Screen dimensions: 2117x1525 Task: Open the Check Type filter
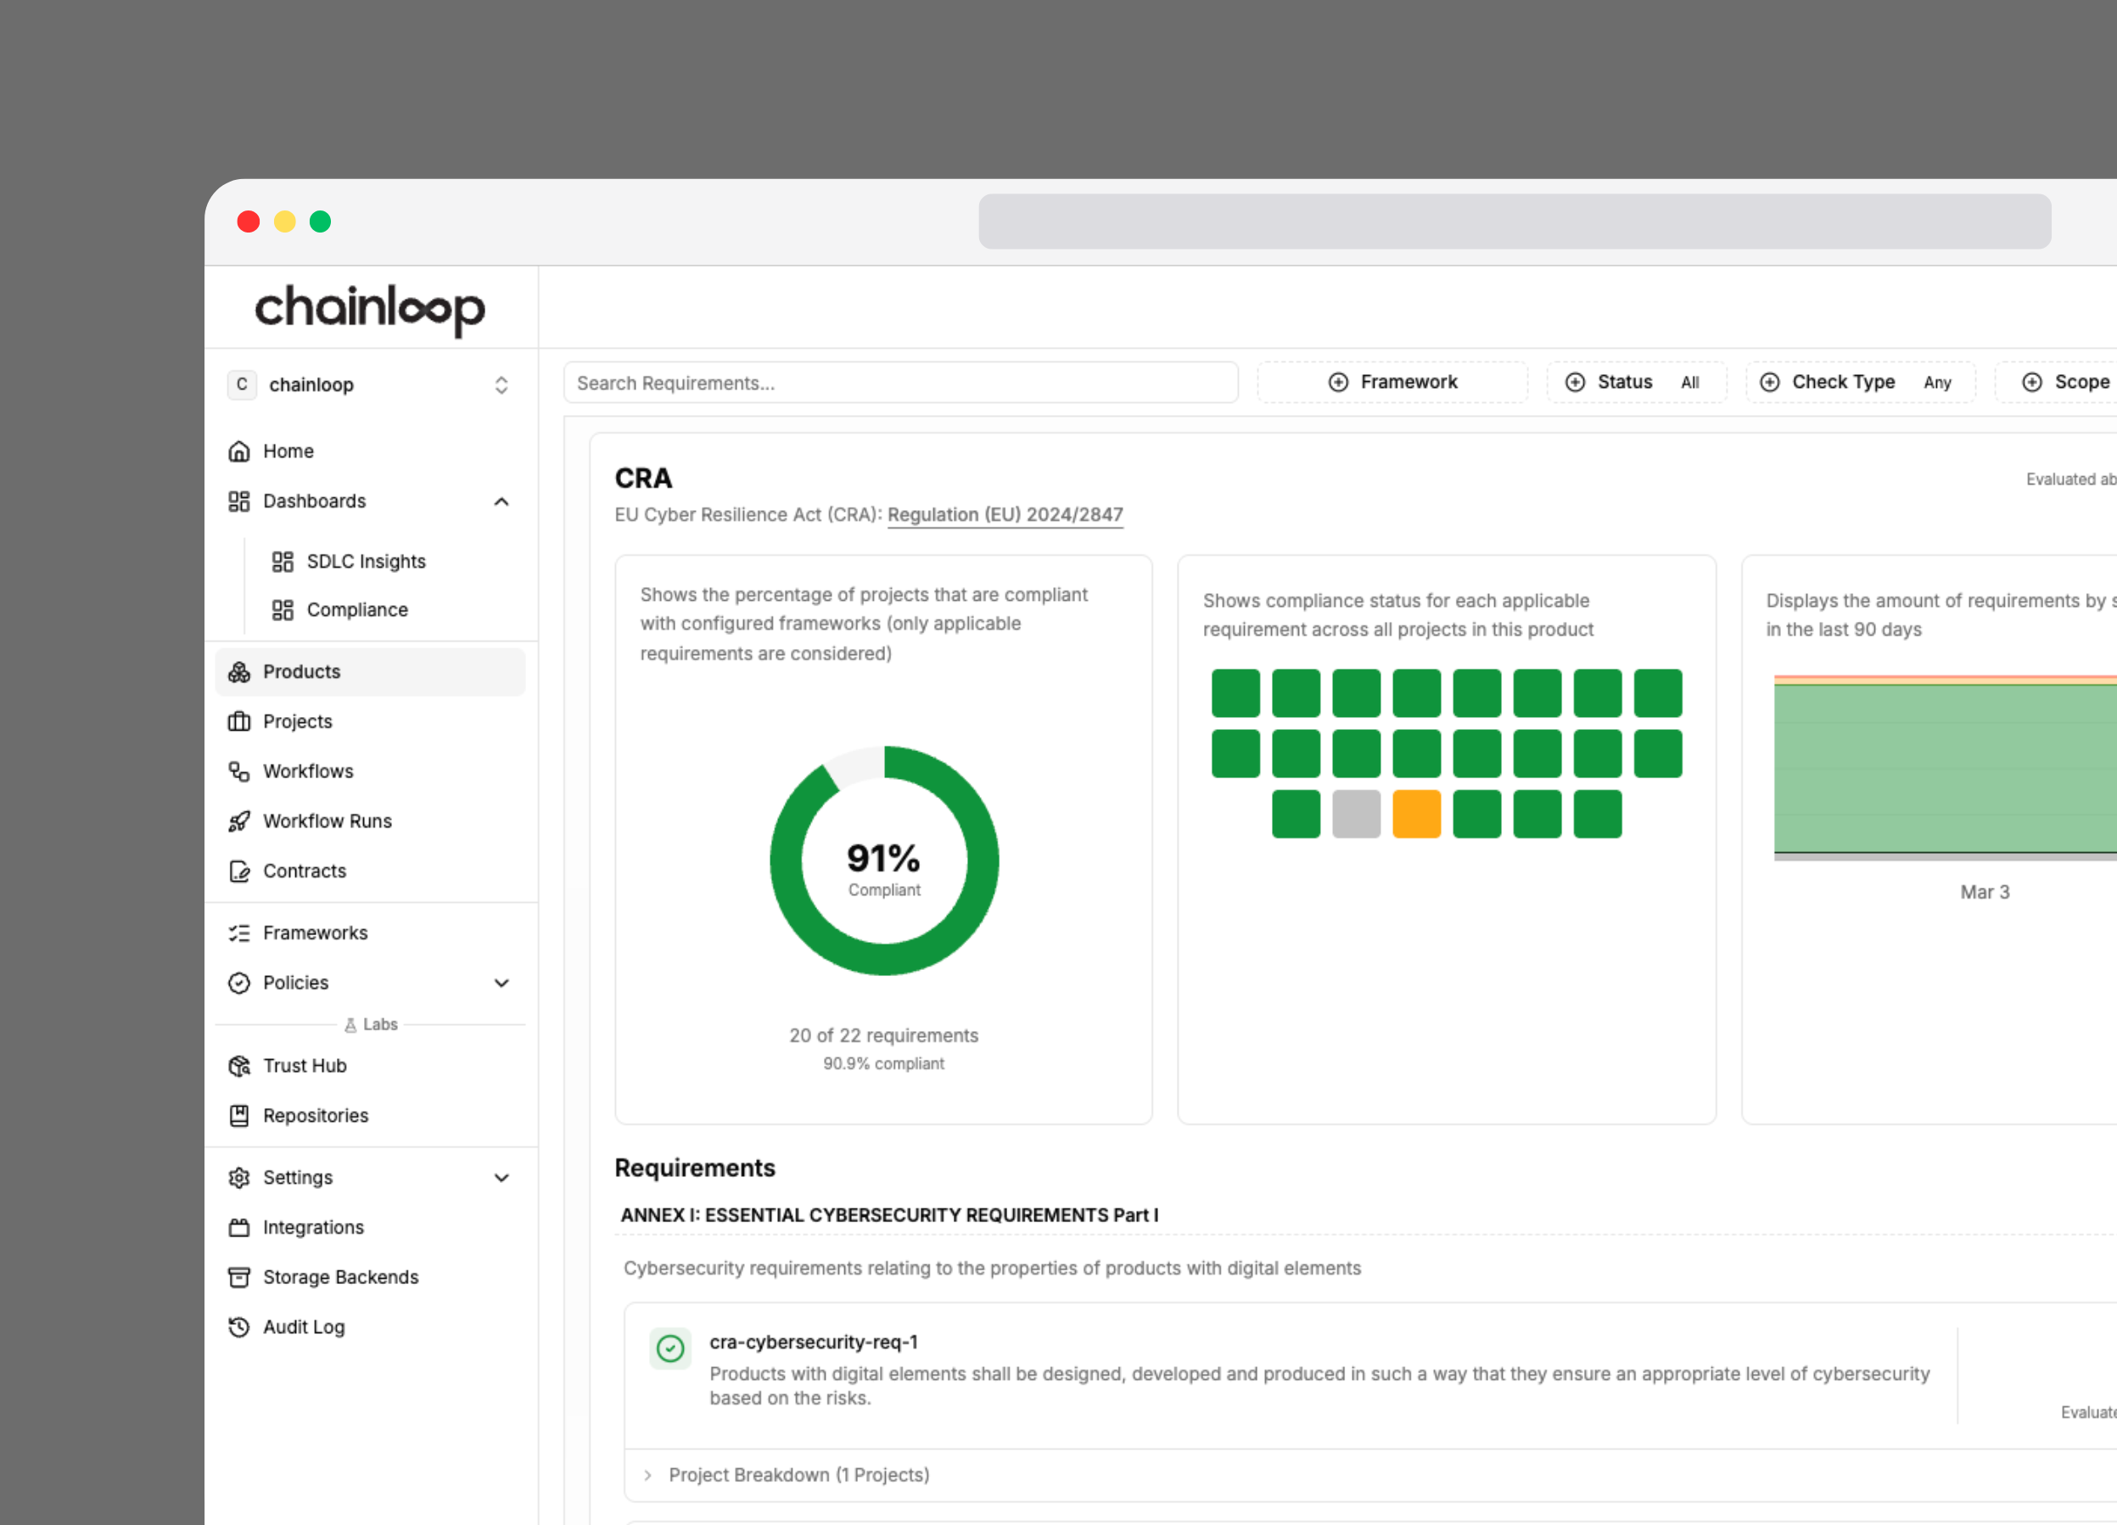coord(1859,382)
